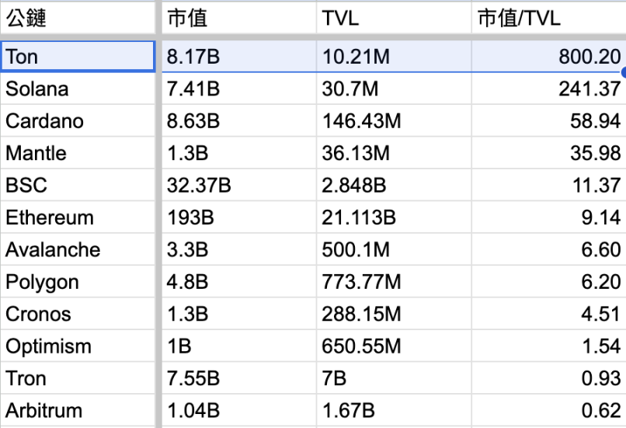
Task: Select Ton TVL cell "10.21M"
Action: tap(394, 56)
